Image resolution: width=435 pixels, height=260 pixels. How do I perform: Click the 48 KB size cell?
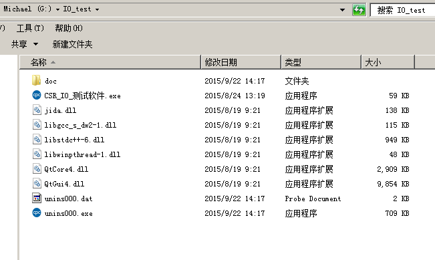[x=399, y=154]
